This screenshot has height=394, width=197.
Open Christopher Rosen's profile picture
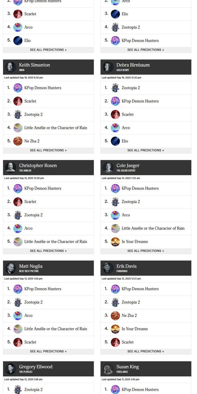coord(10,167)
